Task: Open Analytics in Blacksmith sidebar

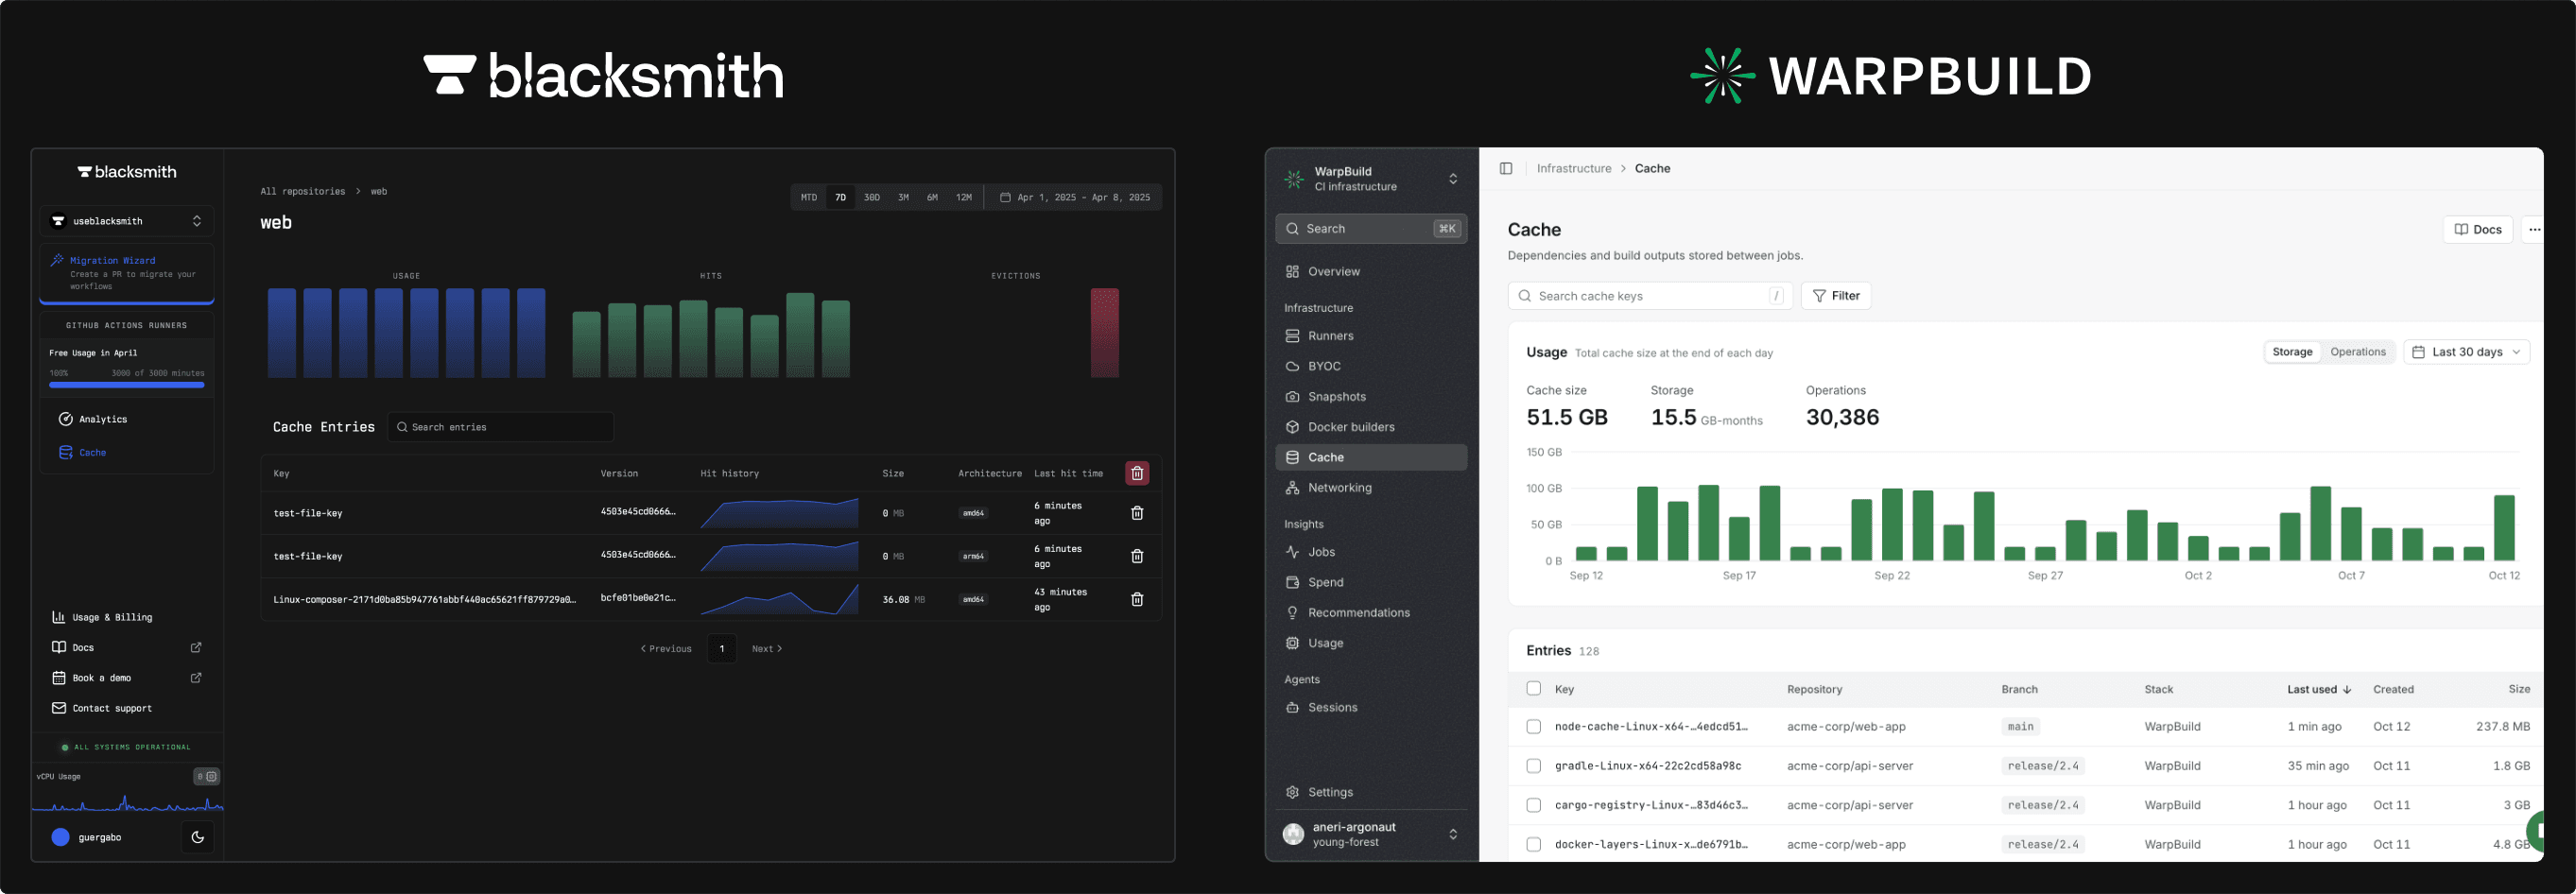Action: pos(93,420)
